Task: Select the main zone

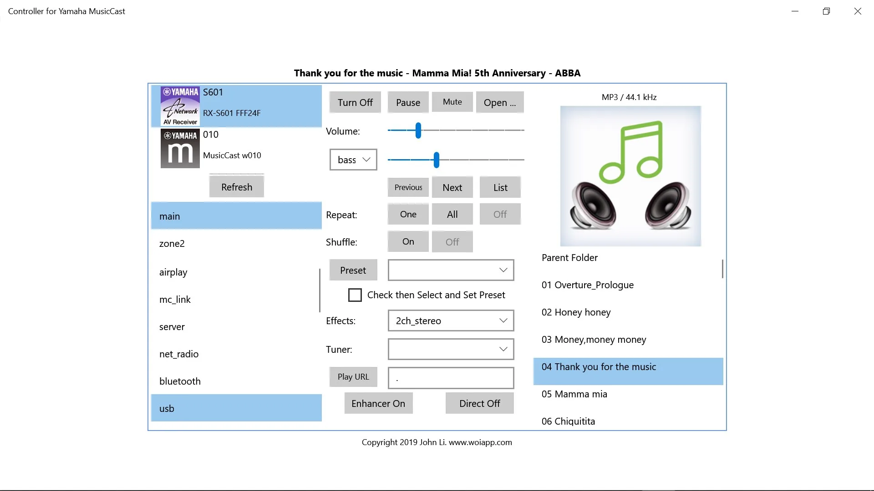Action: tap(236, 216)
